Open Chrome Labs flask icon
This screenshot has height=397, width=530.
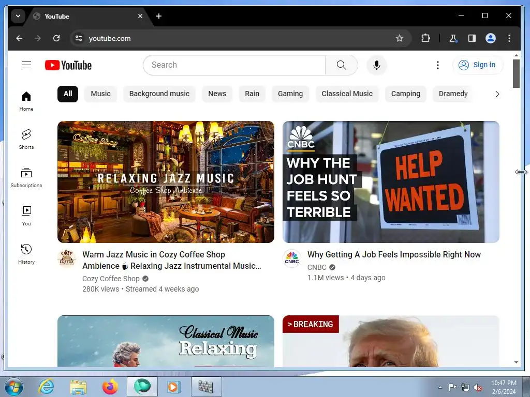(x=453, y=38)
